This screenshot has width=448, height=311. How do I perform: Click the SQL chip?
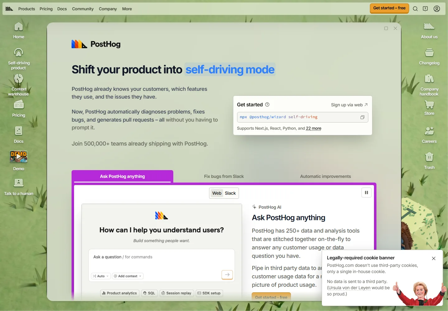pyautogui.click(x=149, y=293)
